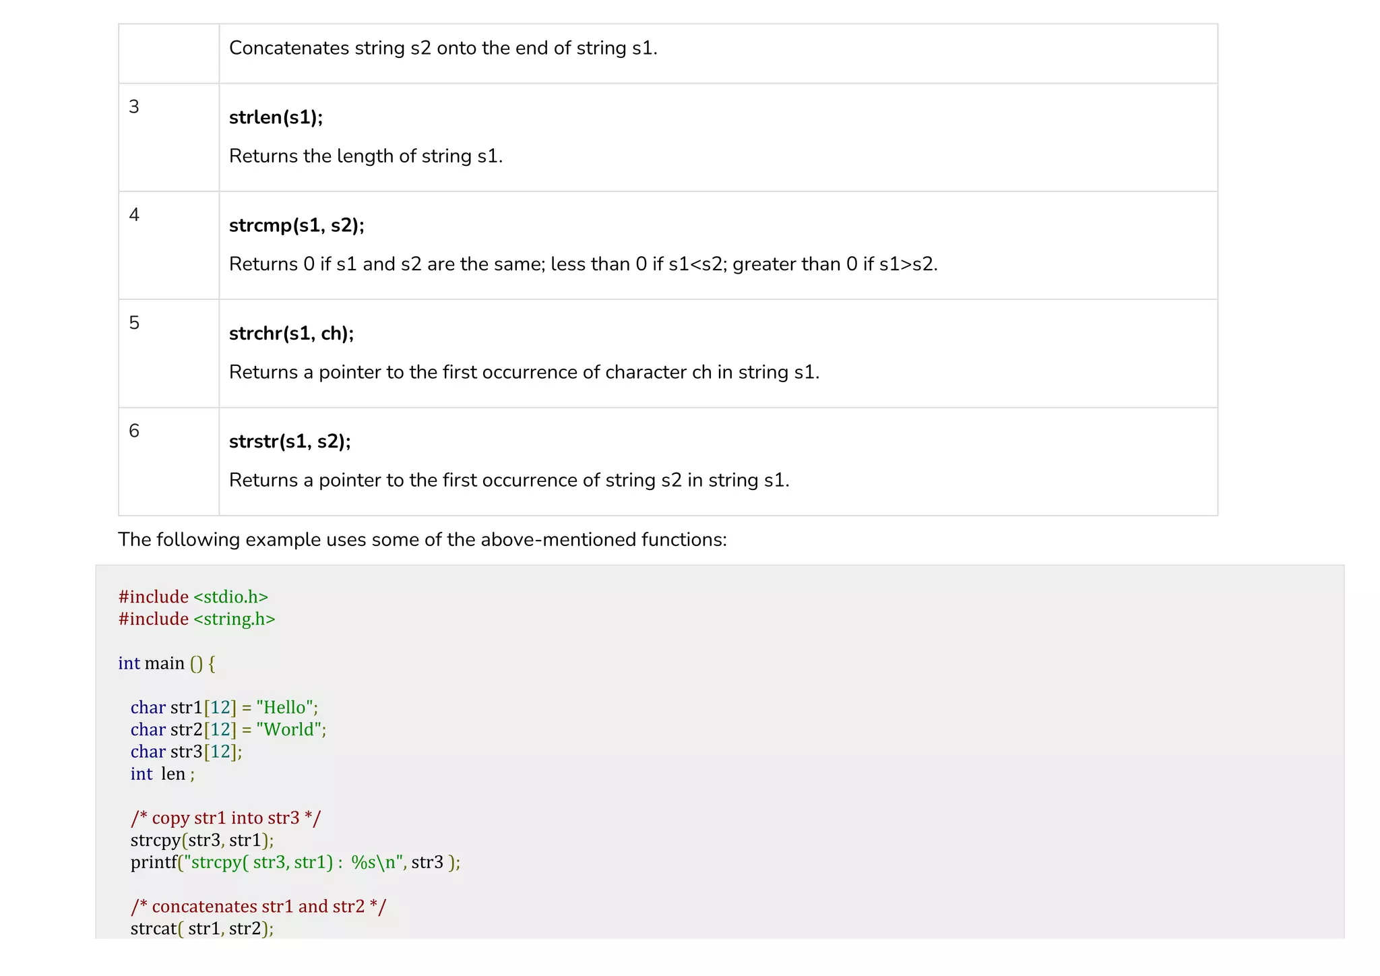Click the description starting 'Returns 0 if s1 and s2'
Screen dimensions: 1380x976
pyautogui.click(x=583, y=264)
